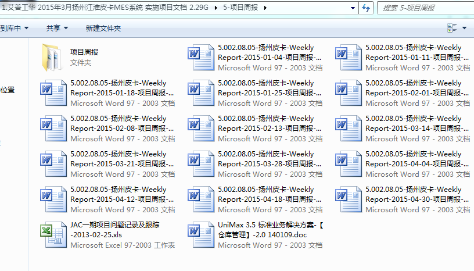The width and height of the screenshot is (474, 271).
Task: Select file name Report-2015-01-04-项目周报
Action: pos(270,52)
